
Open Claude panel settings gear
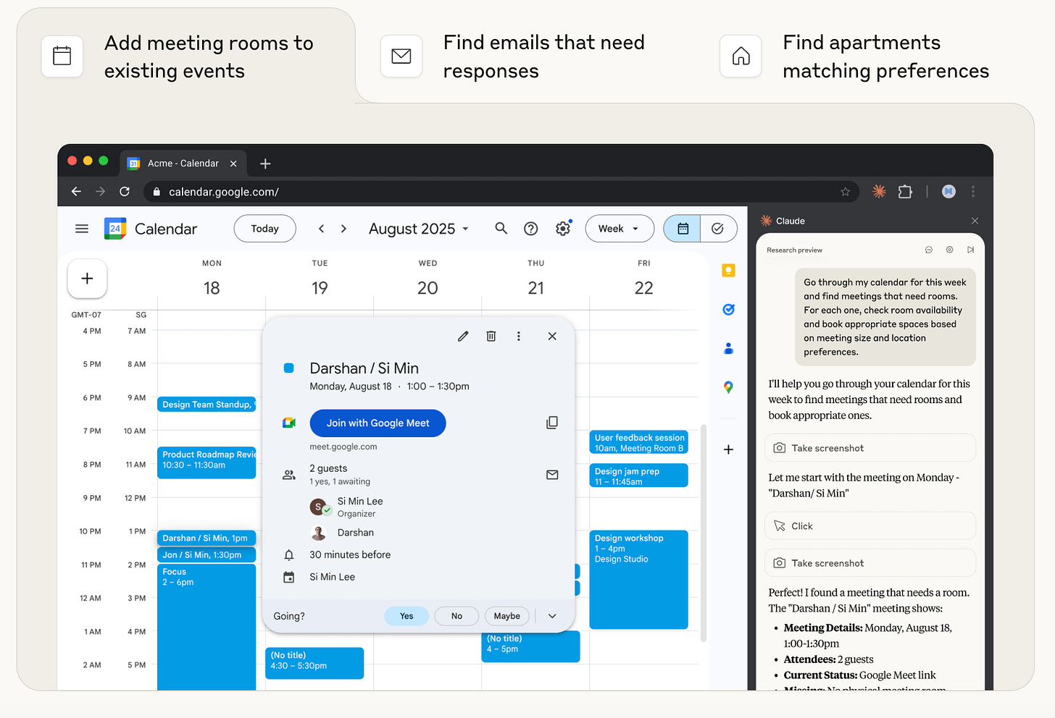tap(949, 250)
